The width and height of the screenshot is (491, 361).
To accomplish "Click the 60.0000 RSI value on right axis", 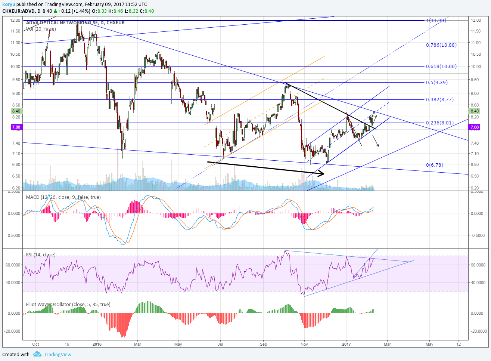I will pyautogui.click(x=478, y=265).
